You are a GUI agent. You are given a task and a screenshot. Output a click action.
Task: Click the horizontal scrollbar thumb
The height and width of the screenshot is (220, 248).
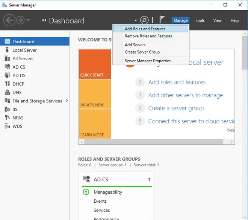154,142
